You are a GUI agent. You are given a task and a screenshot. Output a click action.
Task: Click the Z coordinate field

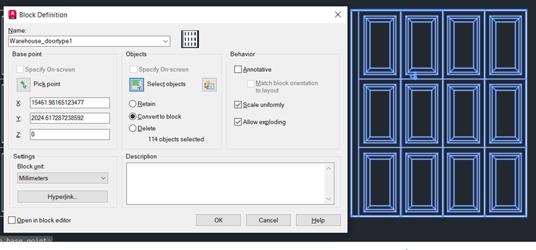70,134
